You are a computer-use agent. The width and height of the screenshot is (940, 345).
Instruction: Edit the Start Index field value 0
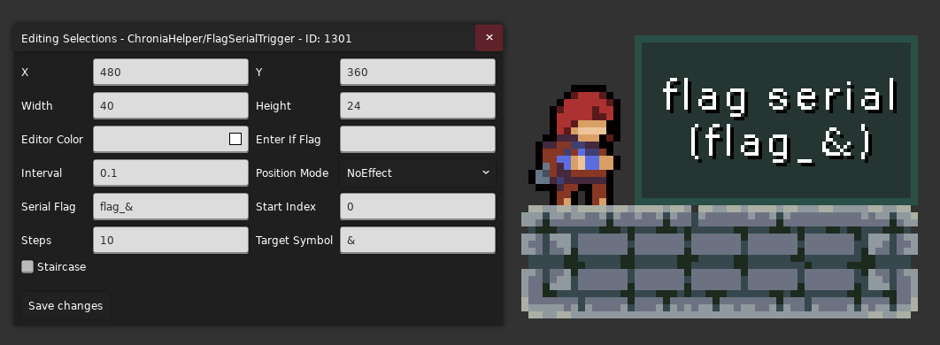(417, 206)
